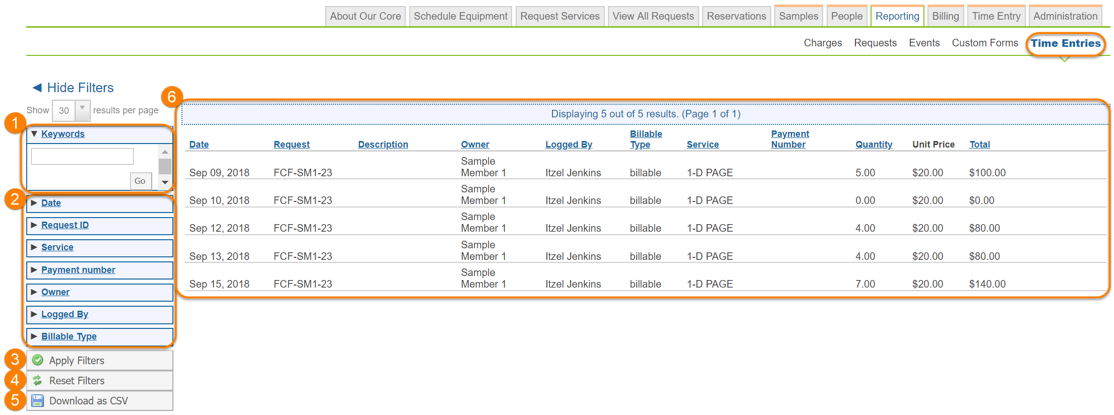Switch to the Charges report sub-tab

(x=823, y=43)
